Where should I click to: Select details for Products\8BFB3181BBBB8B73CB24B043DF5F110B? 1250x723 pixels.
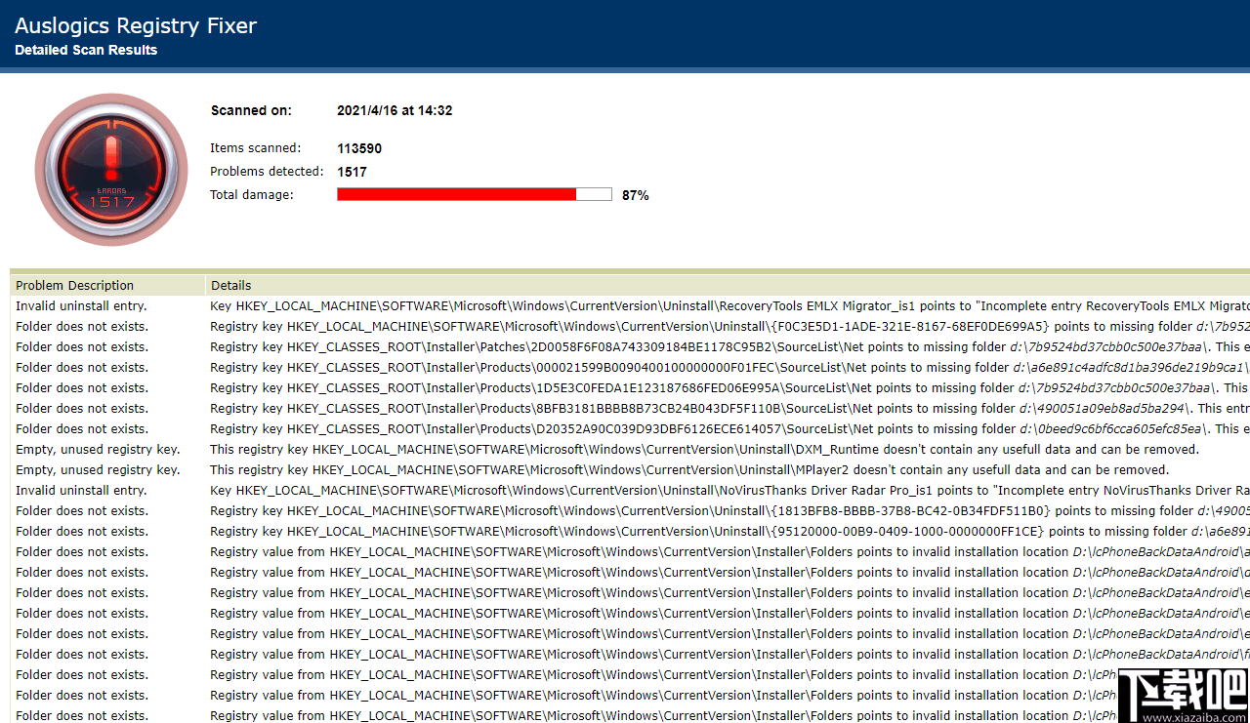pos(729,409)
